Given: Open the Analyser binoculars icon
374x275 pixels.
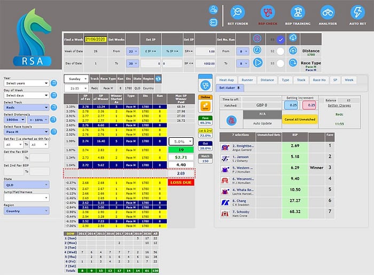Looking at the screenshot, I should (328, 13).
